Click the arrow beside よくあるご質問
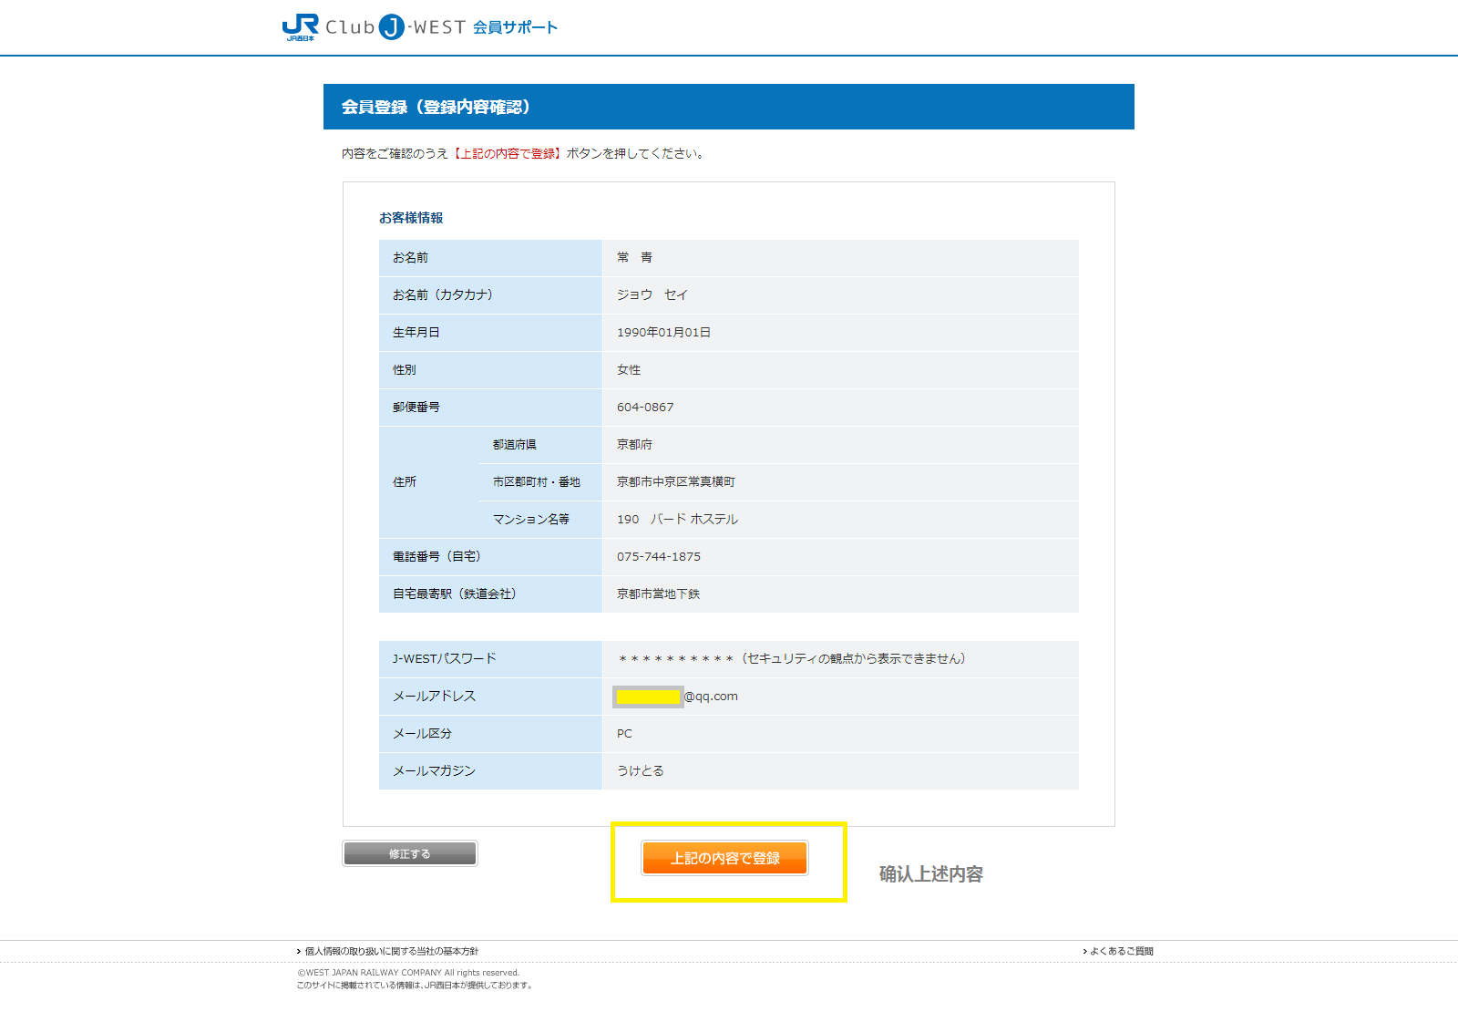Screen dimensions: 1458x1012 [x=1084, y=951]
